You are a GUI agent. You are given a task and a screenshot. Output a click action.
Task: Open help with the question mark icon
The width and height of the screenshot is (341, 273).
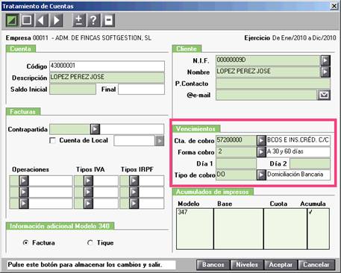click(x=93, y=20)
